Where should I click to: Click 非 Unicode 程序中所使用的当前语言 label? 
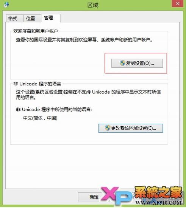click(x=54, y=109)
